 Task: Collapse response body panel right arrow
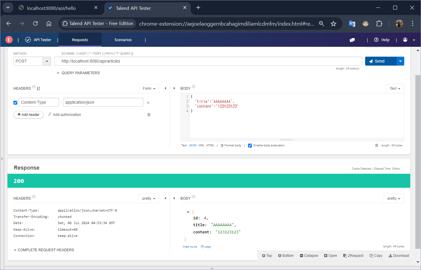[174, 198]
